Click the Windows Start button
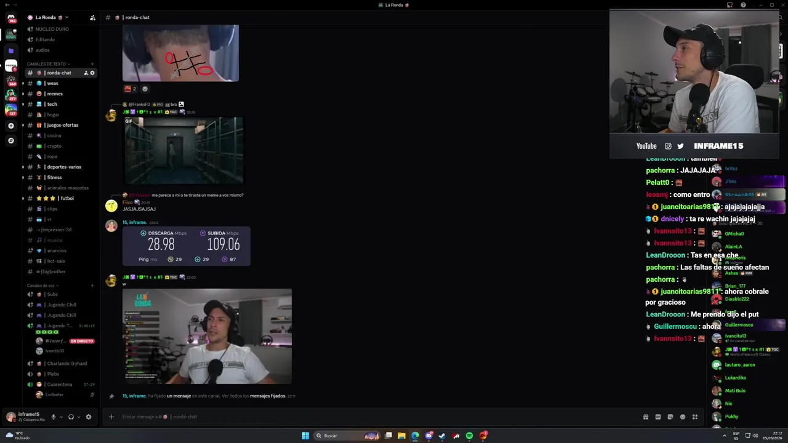This screenshot has width=788, height=443. click(305, 436)
